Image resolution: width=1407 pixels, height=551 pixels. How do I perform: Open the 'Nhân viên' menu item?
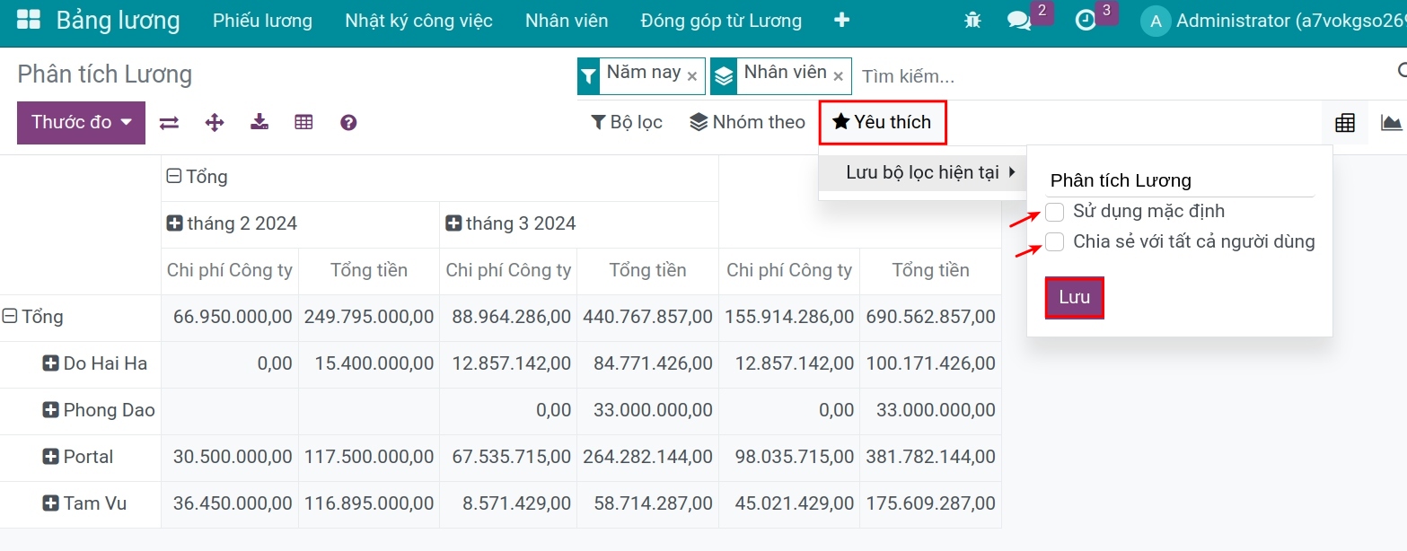(566, 20)
